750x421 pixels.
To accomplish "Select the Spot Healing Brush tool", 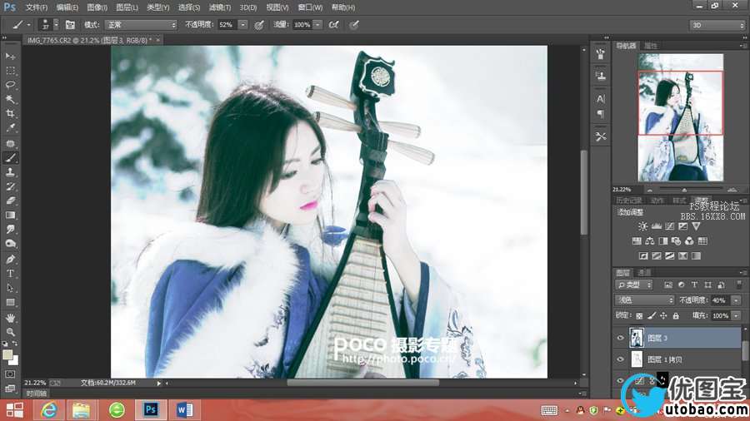I will pyautogui.click(x=10, y=143).
